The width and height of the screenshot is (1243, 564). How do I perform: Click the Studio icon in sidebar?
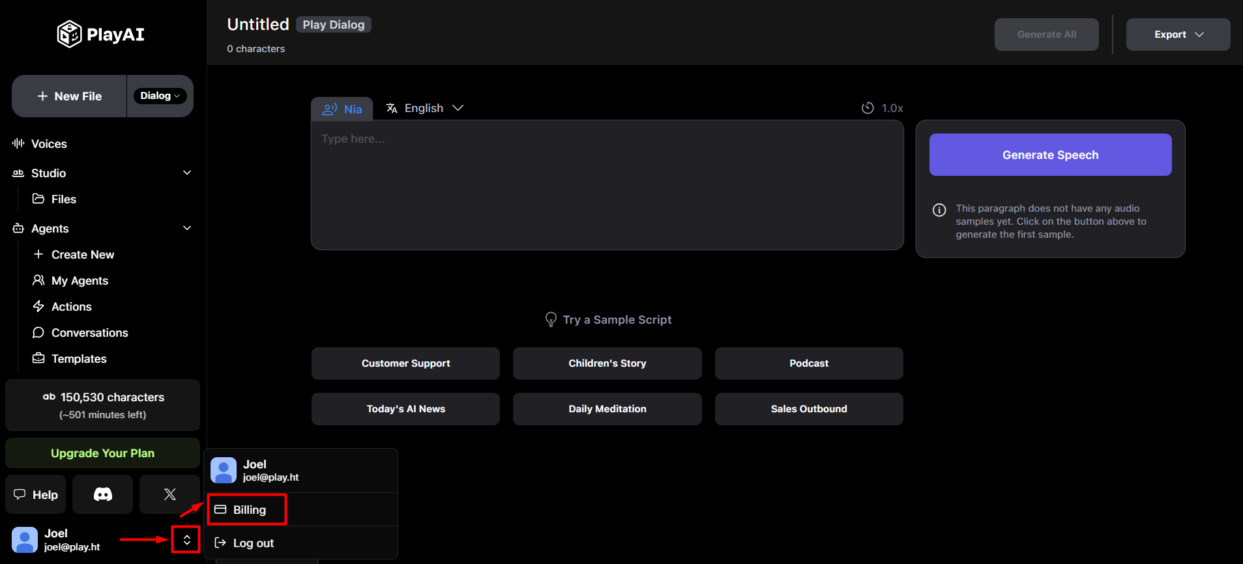click(x=18, y=173)
